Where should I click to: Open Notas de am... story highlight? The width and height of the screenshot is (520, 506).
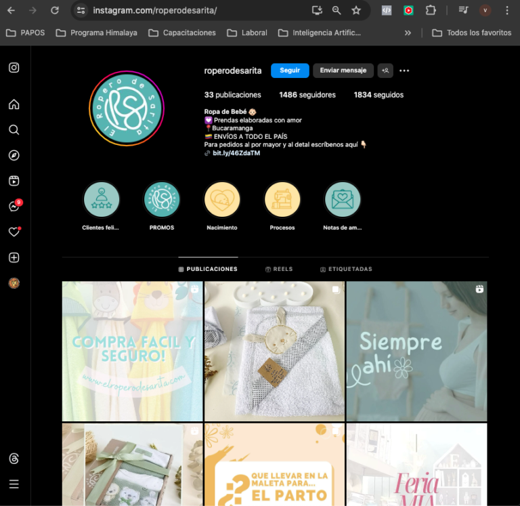343,199
